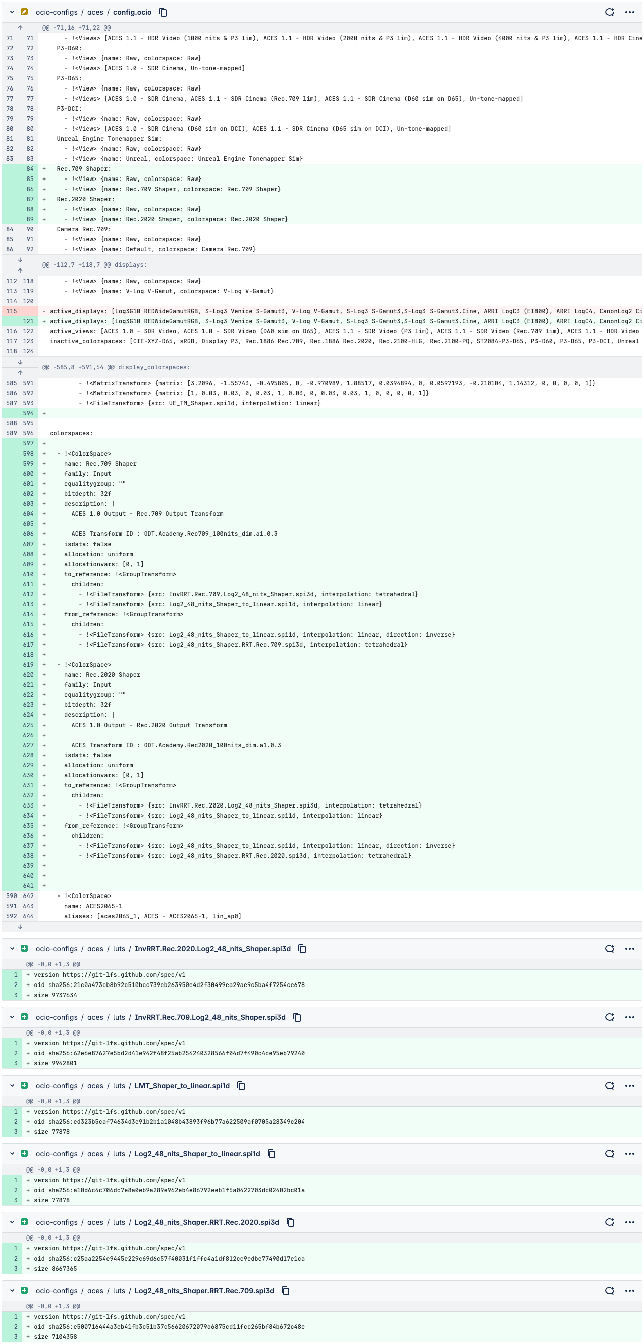
Task: Copy path of InvRRT.Rec.2020.Log2_48_nits_Shaper.spi3d
Action: click(x=302, y=948)
